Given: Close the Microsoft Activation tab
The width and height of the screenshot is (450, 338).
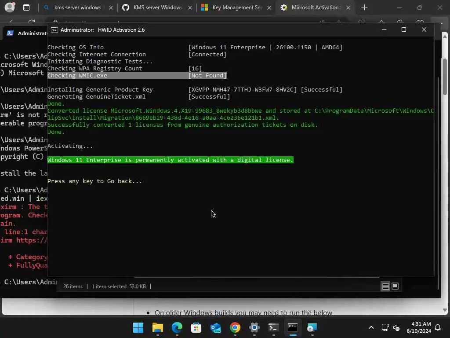Looking at the screenshot, I should 348,8.
